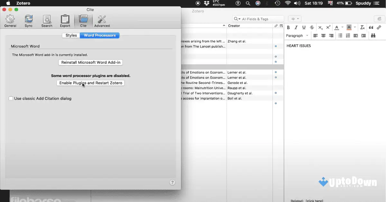Open the Paragraph style dropdown
386x202 pixels.
[x=297, y=35]
